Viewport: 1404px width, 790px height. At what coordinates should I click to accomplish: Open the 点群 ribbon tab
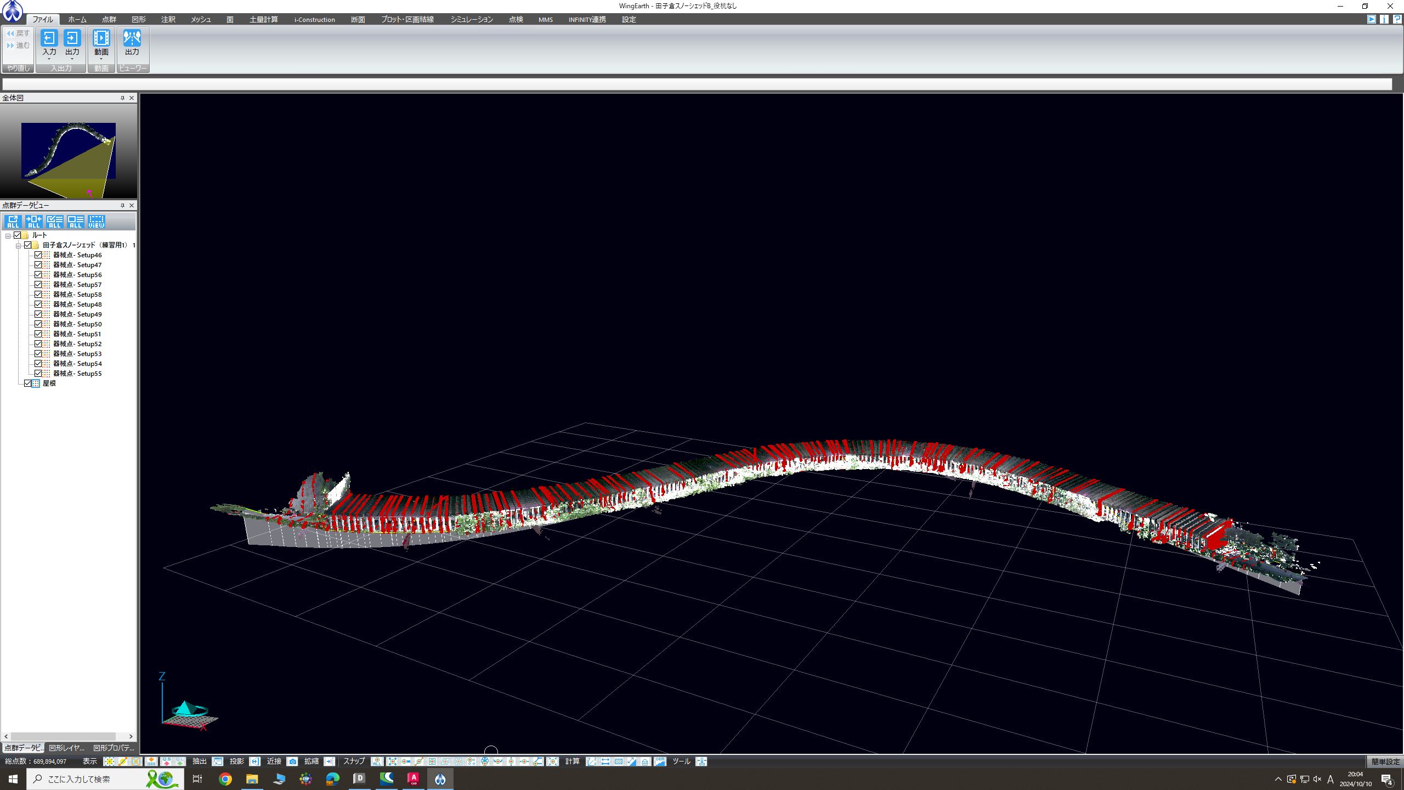click(x=109, y=19)
